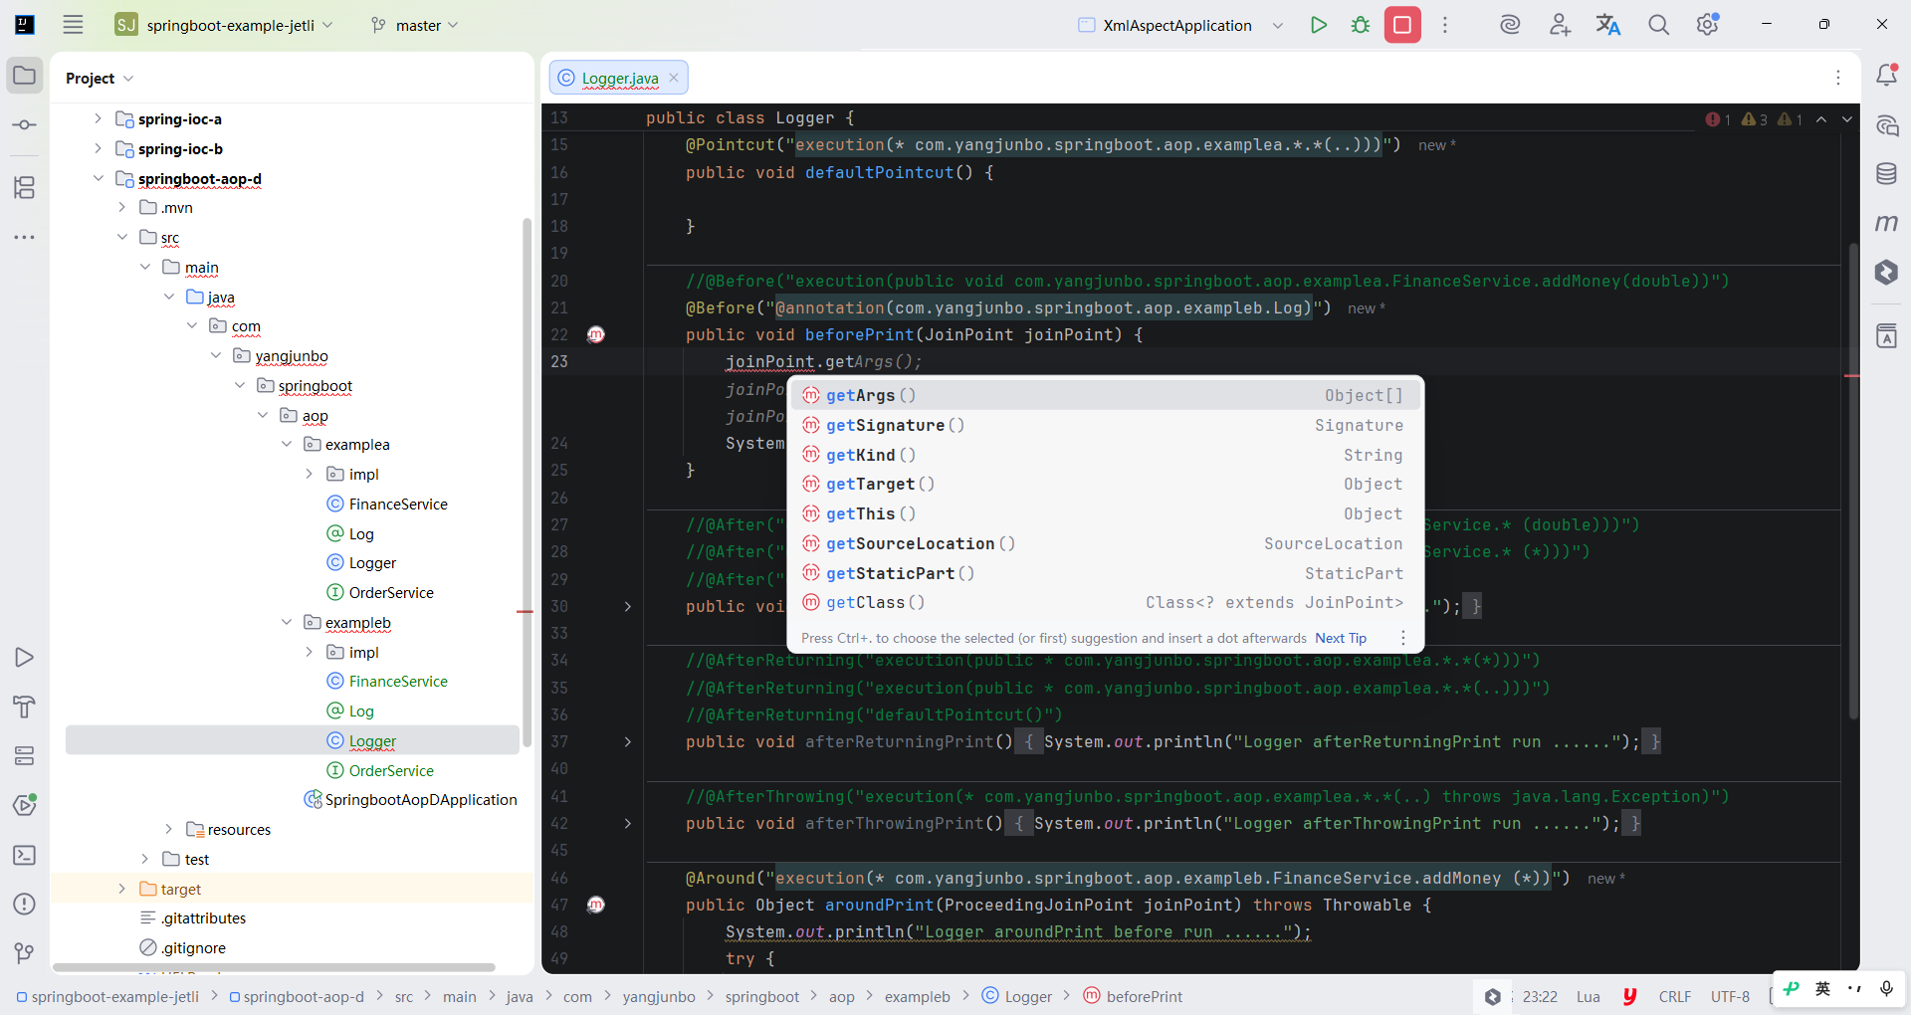The image size is (1911, 1015).
Task: Click the CRLF line separator widget
Action: click(1675, 996)
